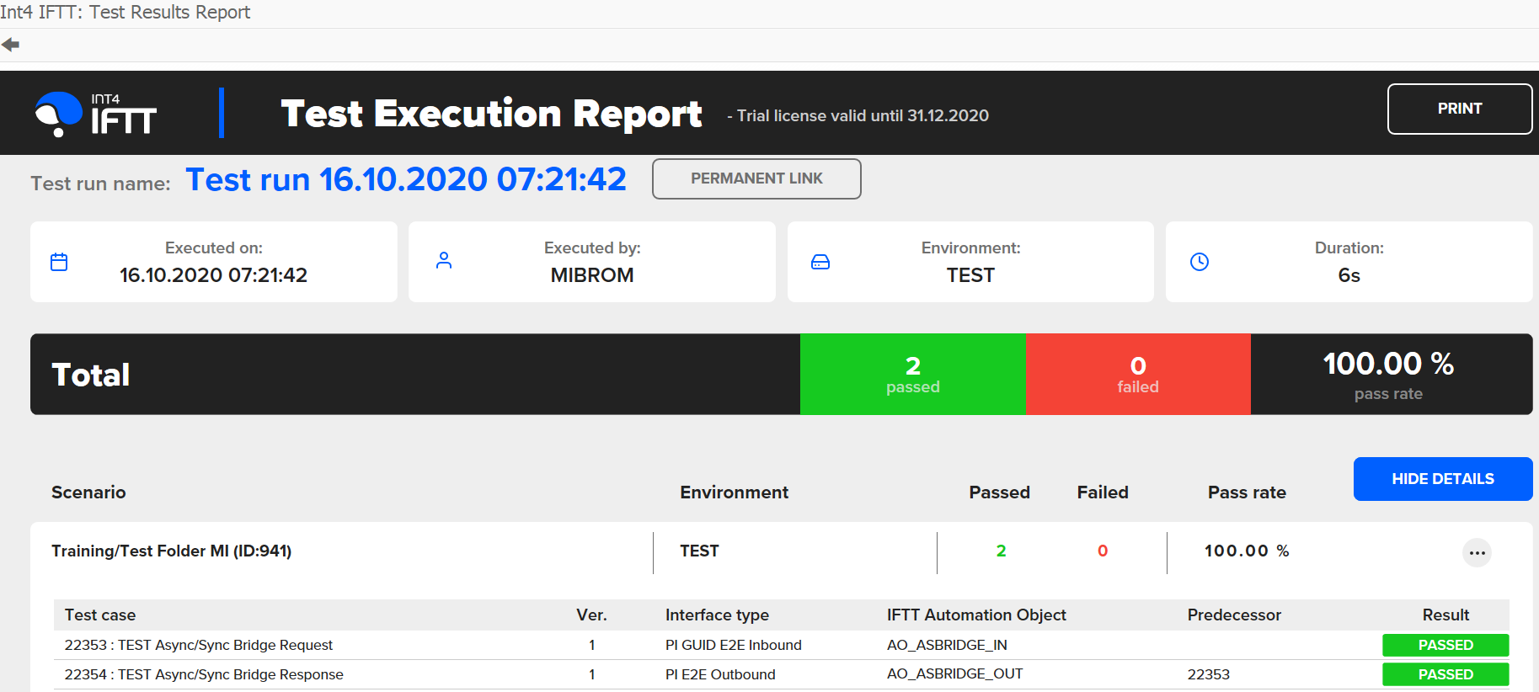Select test case 22354 Async/Sync Bridge Response
This screenshot has height=692, width=1539.
(x=204, y=674)
